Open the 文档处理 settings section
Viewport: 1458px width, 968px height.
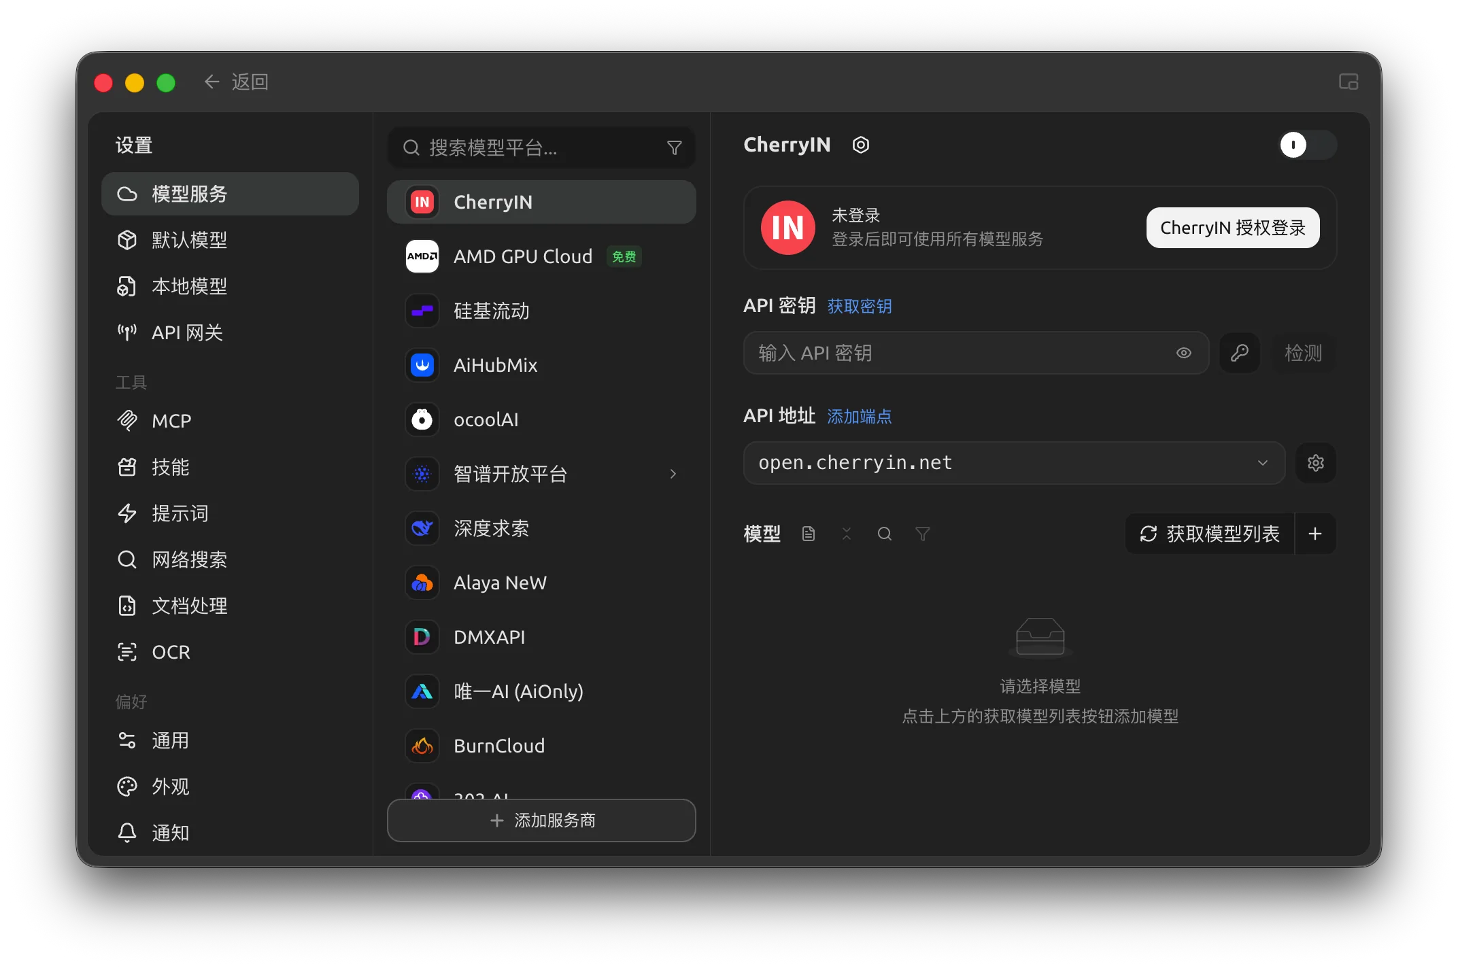coord(230,606)
